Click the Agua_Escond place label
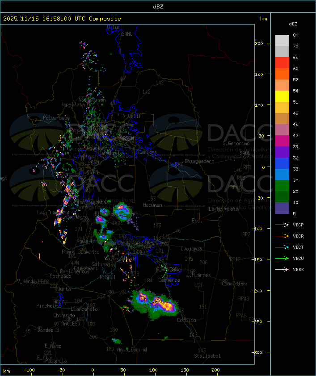Screen dimensions: 316x376 (x=132, y=350)
